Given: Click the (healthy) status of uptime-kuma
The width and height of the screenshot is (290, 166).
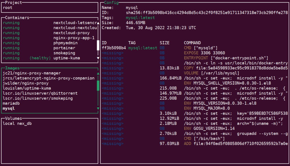Looking at the screenshot, I should coord(40,58).
